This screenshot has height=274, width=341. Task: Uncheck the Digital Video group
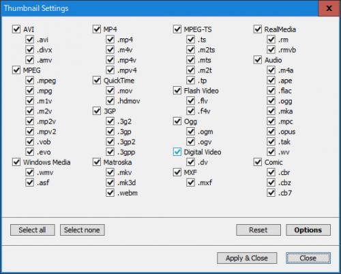coord(177,152)
